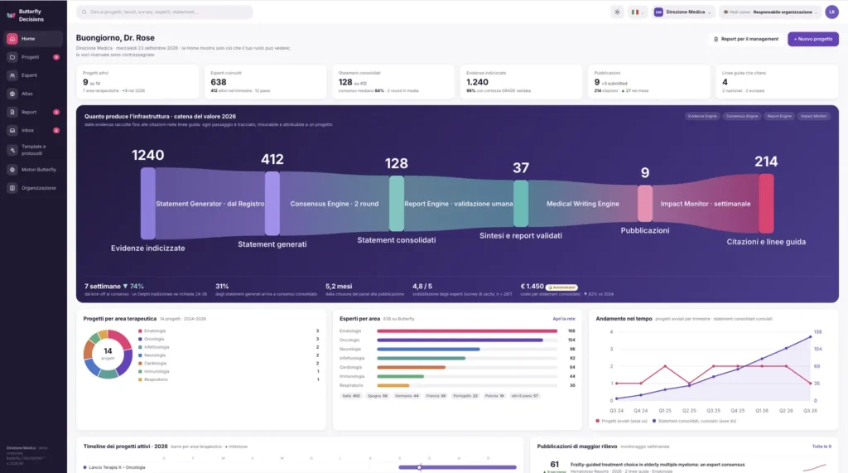The height and width of the screenshot is (473, 848).
Task: Click the 214 Citazioni funnel bar
Action: click(x=766, y=204)
